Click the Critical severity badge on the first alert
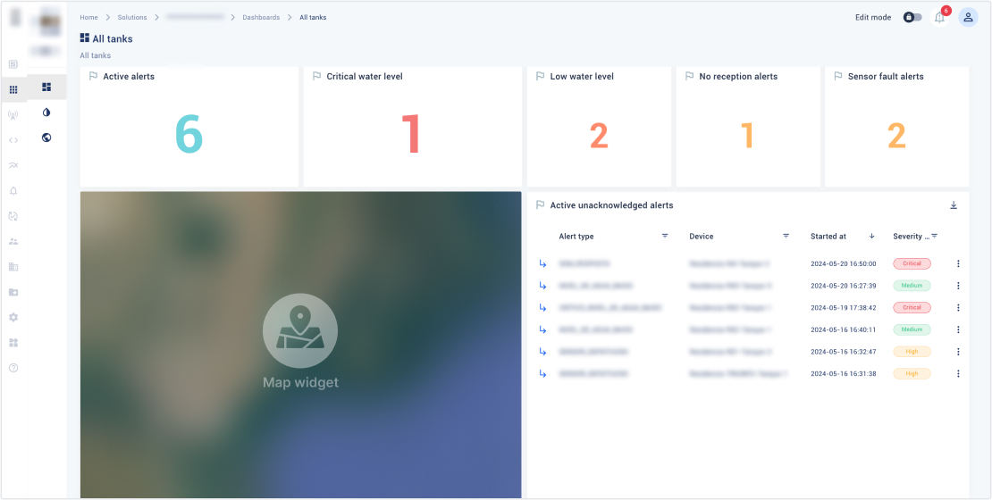992x500 pixels. click(912, 264)
